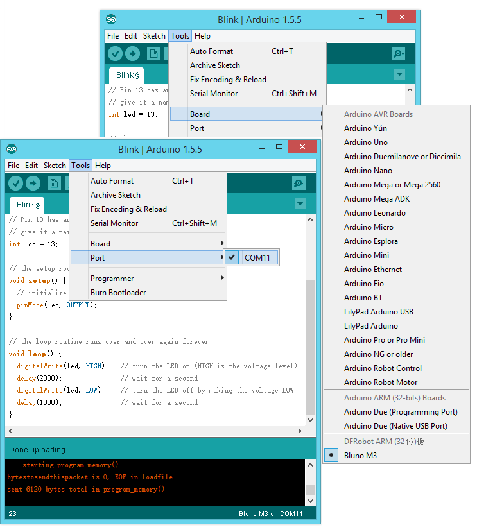Screen dimensions: 477x532
Task: Click console scrollbar down arrow
Action: (x=310, y=501)
